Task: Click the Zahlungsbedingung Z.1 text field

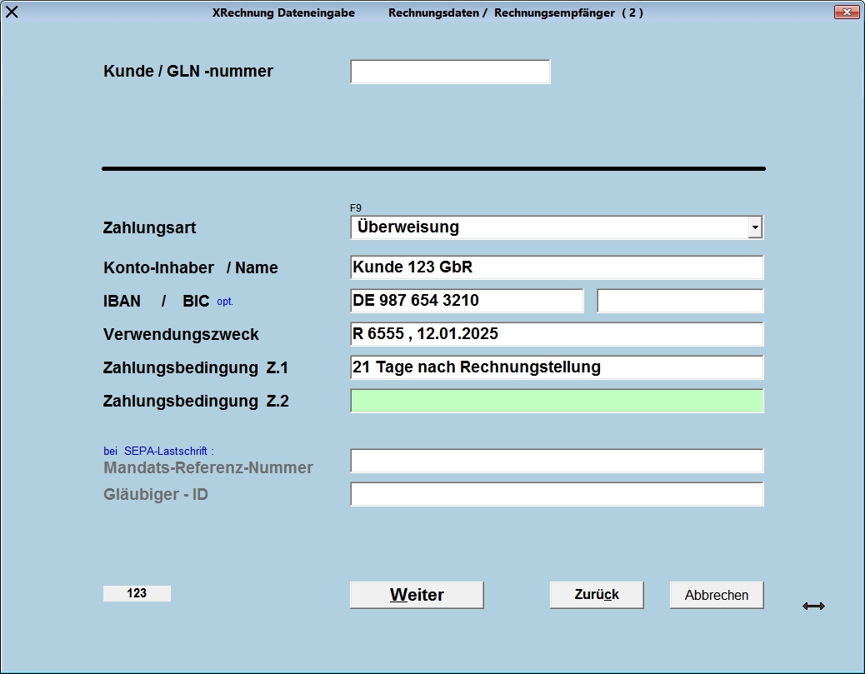Action: tap(556, 367)
